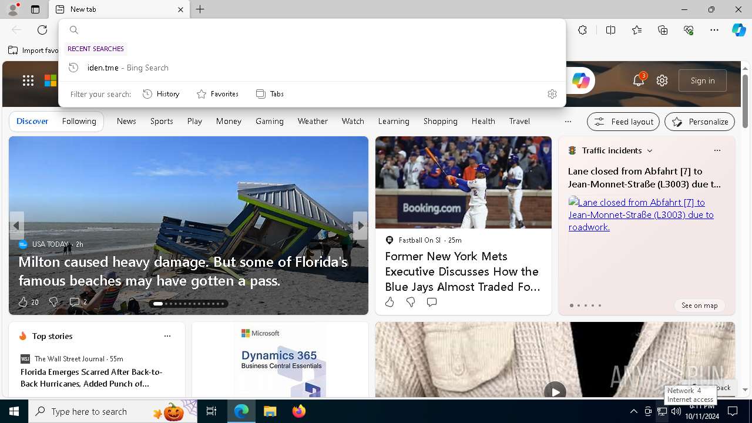Open Traffic incidents card more options
This screenshot has width=752, height=423.
pyautogui.click(x=717, y=150)
